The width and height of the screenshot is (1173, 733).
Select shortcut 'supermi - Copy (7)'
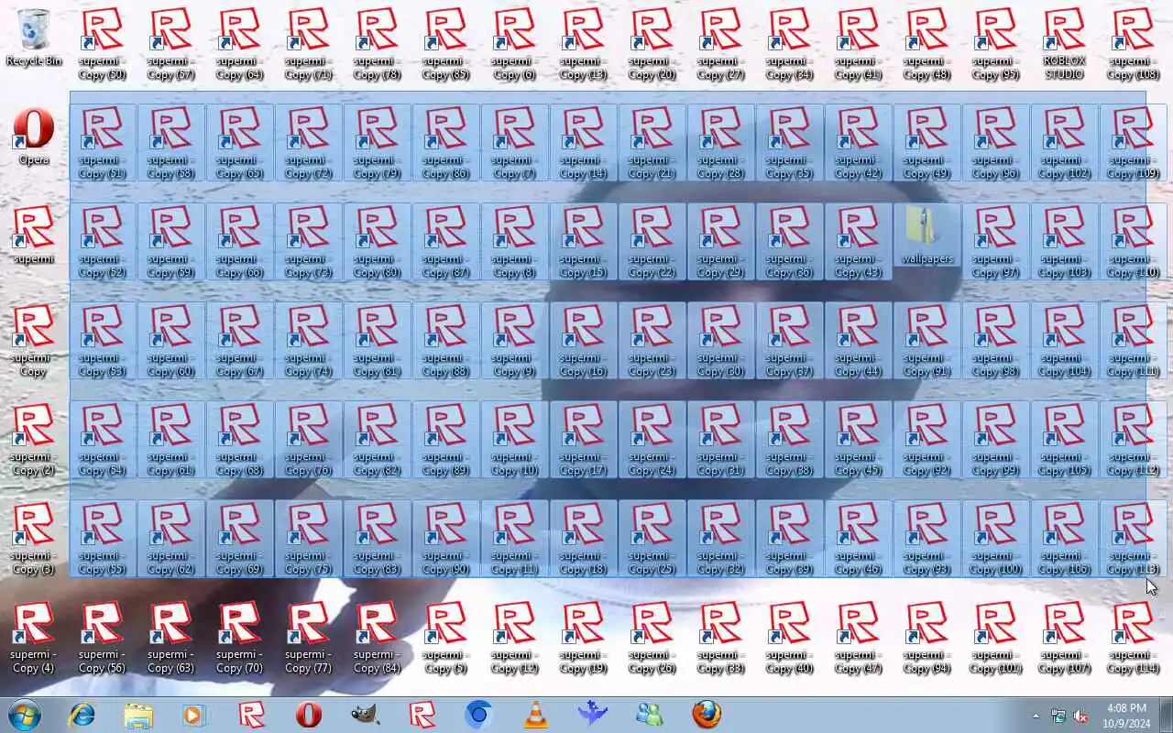click(515, 143)
